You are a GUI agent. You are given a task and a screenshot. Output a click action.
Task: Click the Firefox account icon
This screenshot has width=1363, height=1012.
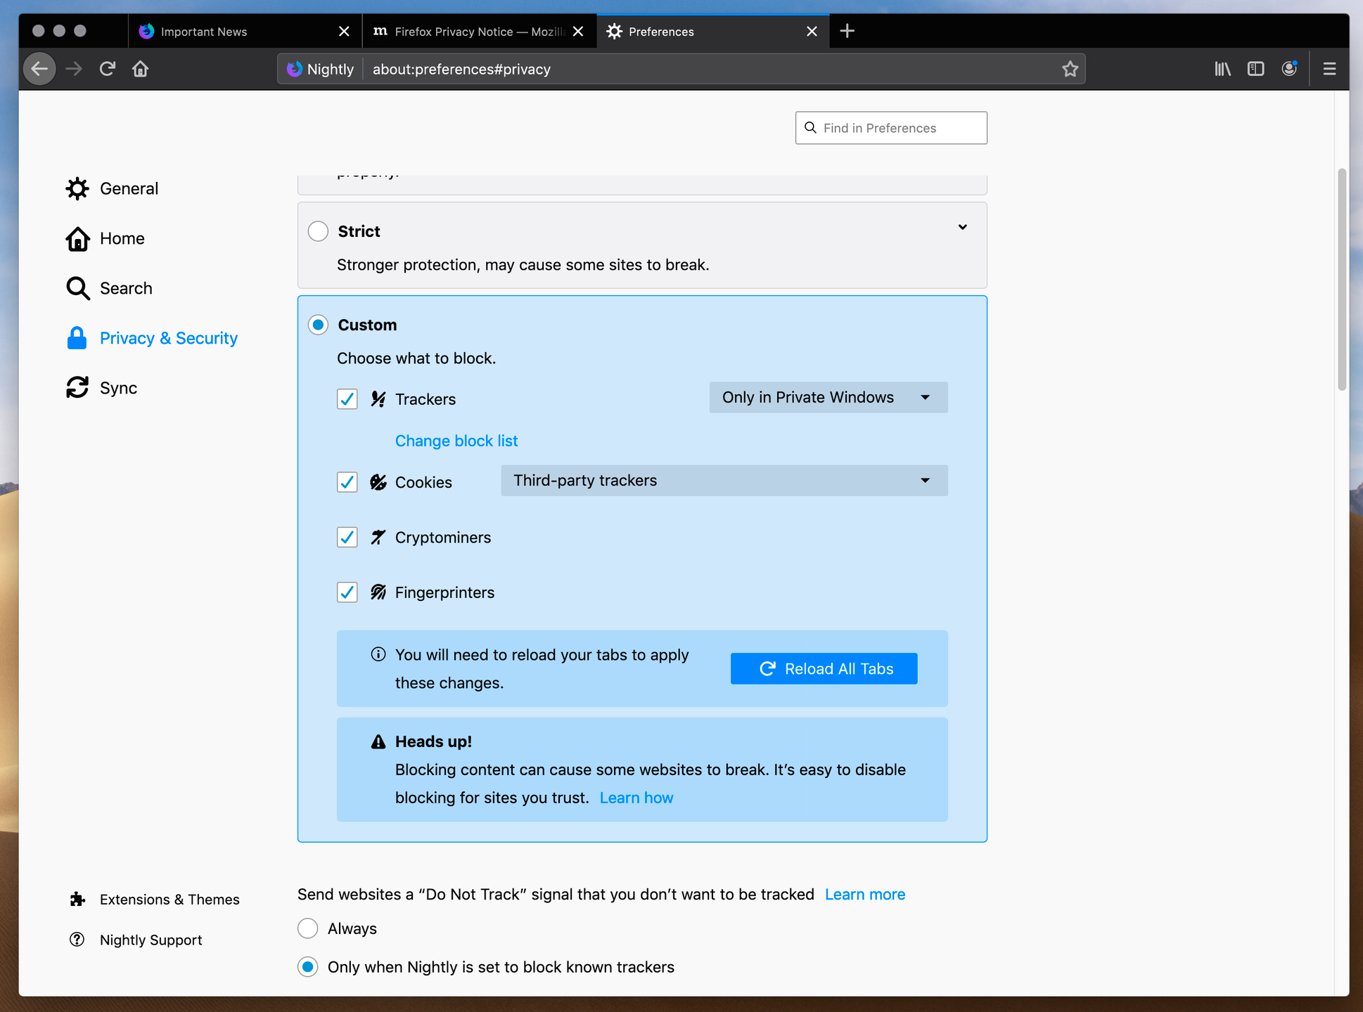tap(1290, 68)
